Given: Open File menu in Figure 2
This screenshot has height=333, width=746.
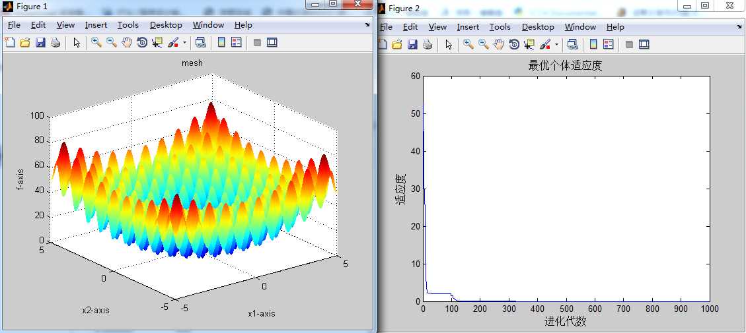Looking at the screenshot, I should (x=386, y=27).
